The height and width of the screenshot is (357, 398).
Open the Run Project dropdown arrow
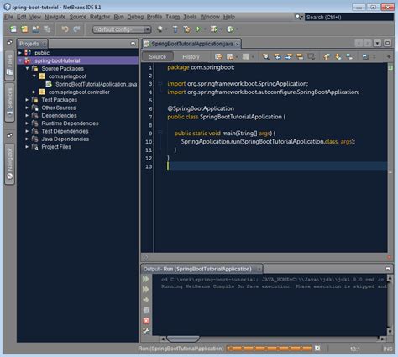click(x=205, y=29)
